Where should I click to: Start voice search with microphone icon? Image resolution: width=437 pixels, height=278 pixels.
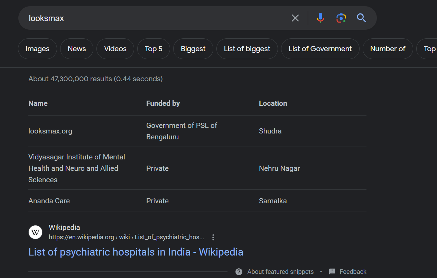tap(320, 18)
